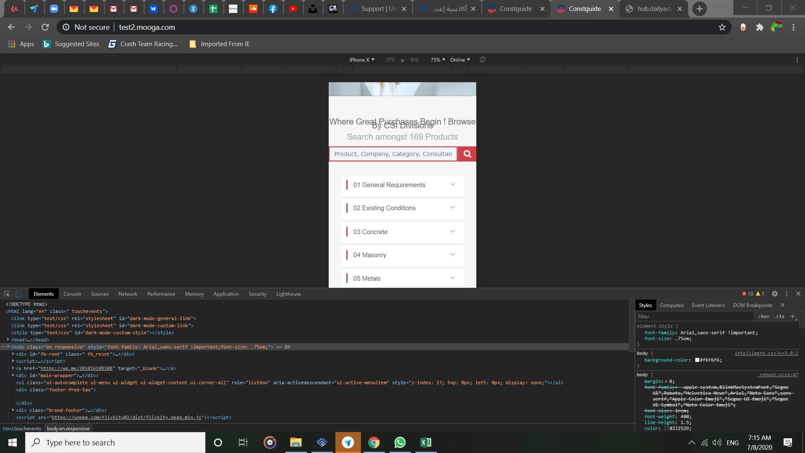Open iPhone X device dropdown
805x453 pixels.
362,60
